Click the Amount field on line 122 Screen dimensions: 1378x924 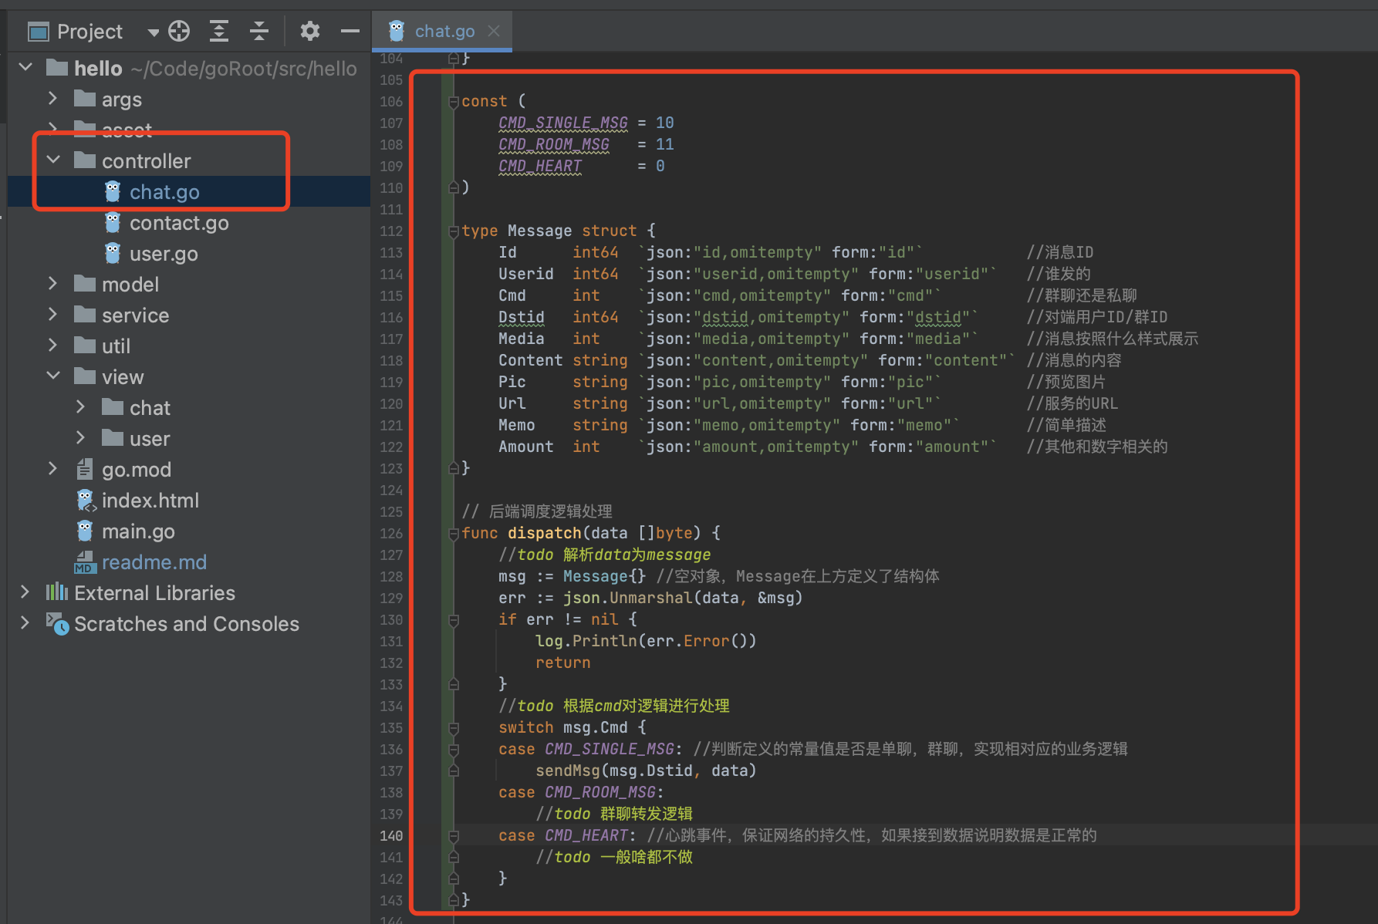(x=526, y=447)
